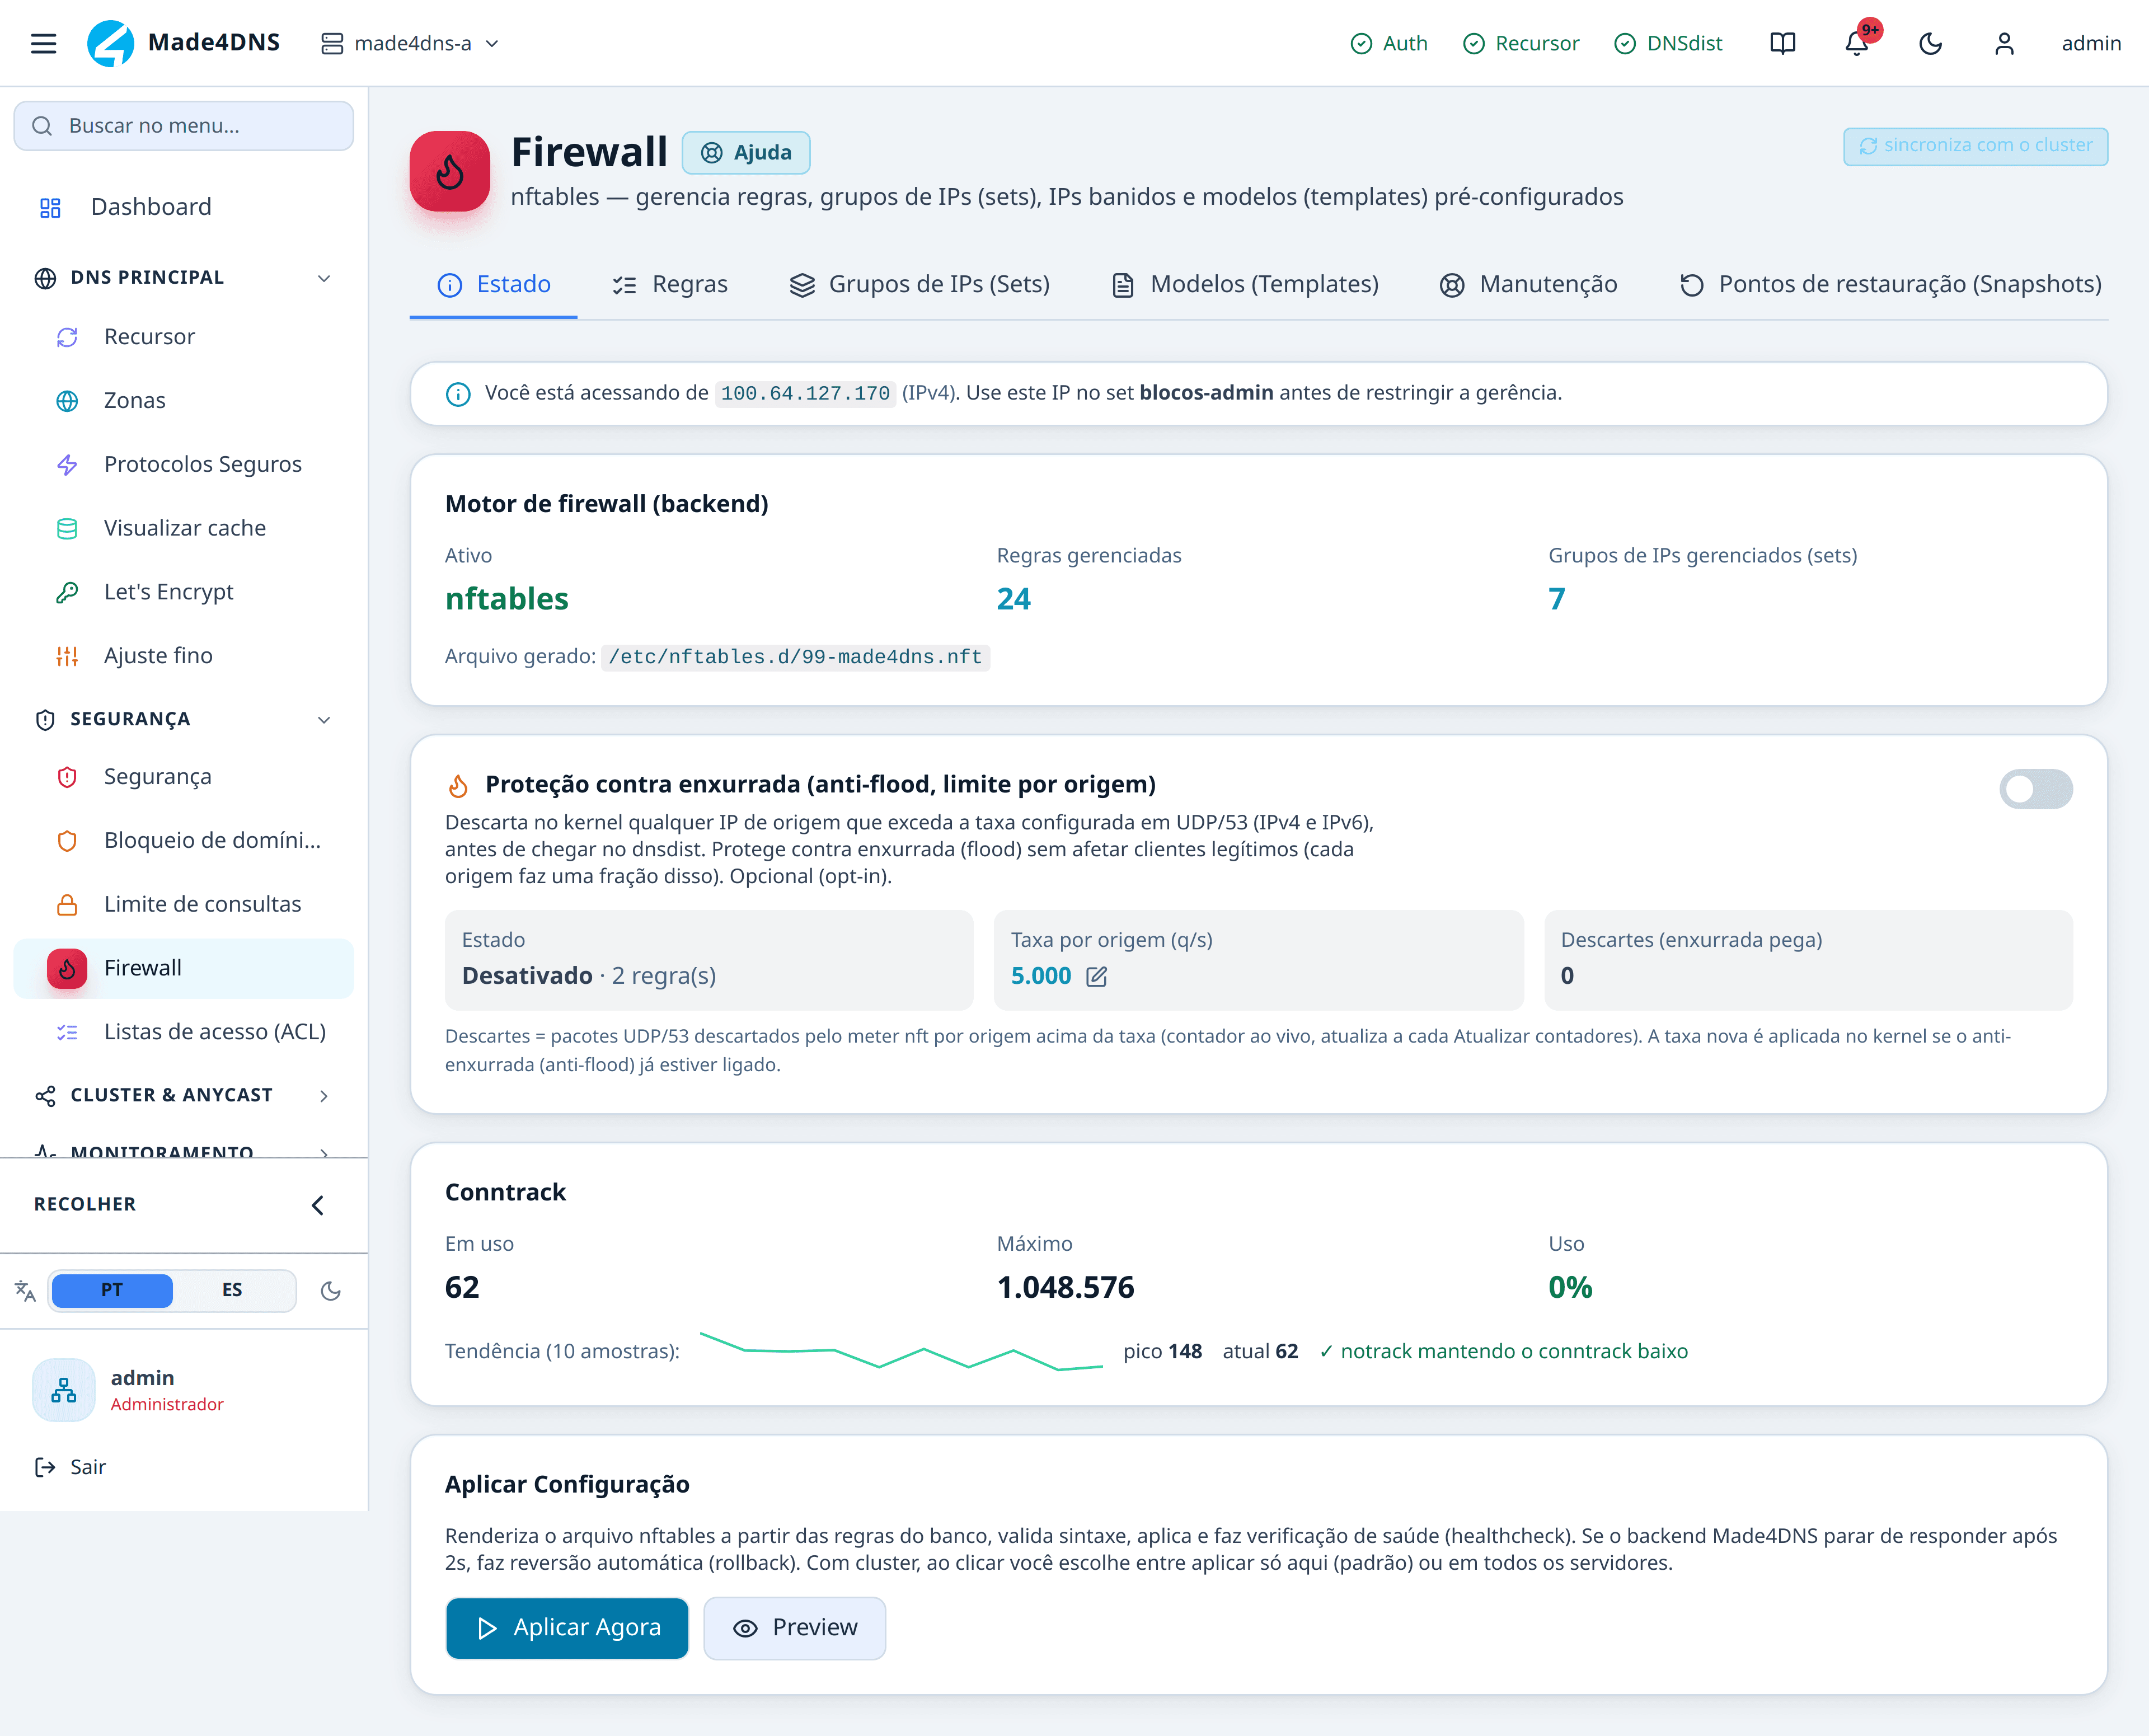Open the hamburger menu icon
Screen dimensions: 2149x1736
43,43
